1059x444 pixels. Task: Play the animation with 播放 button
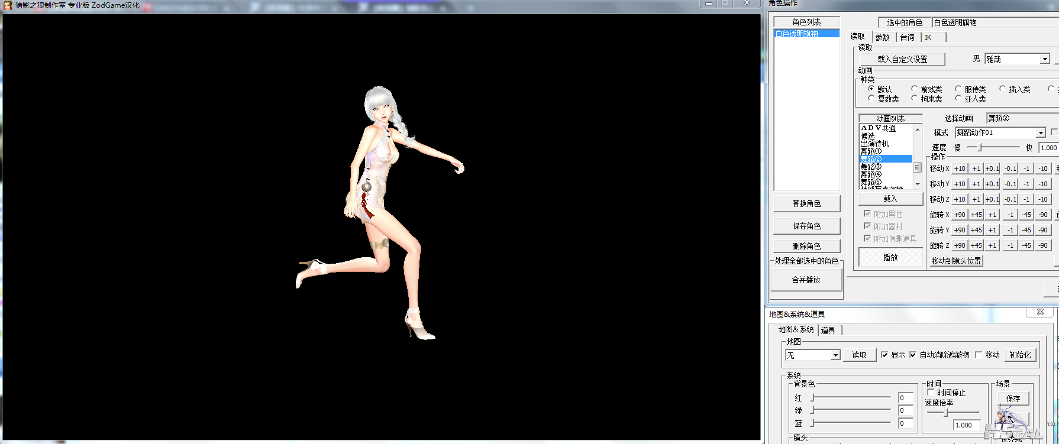click(890, 257)
